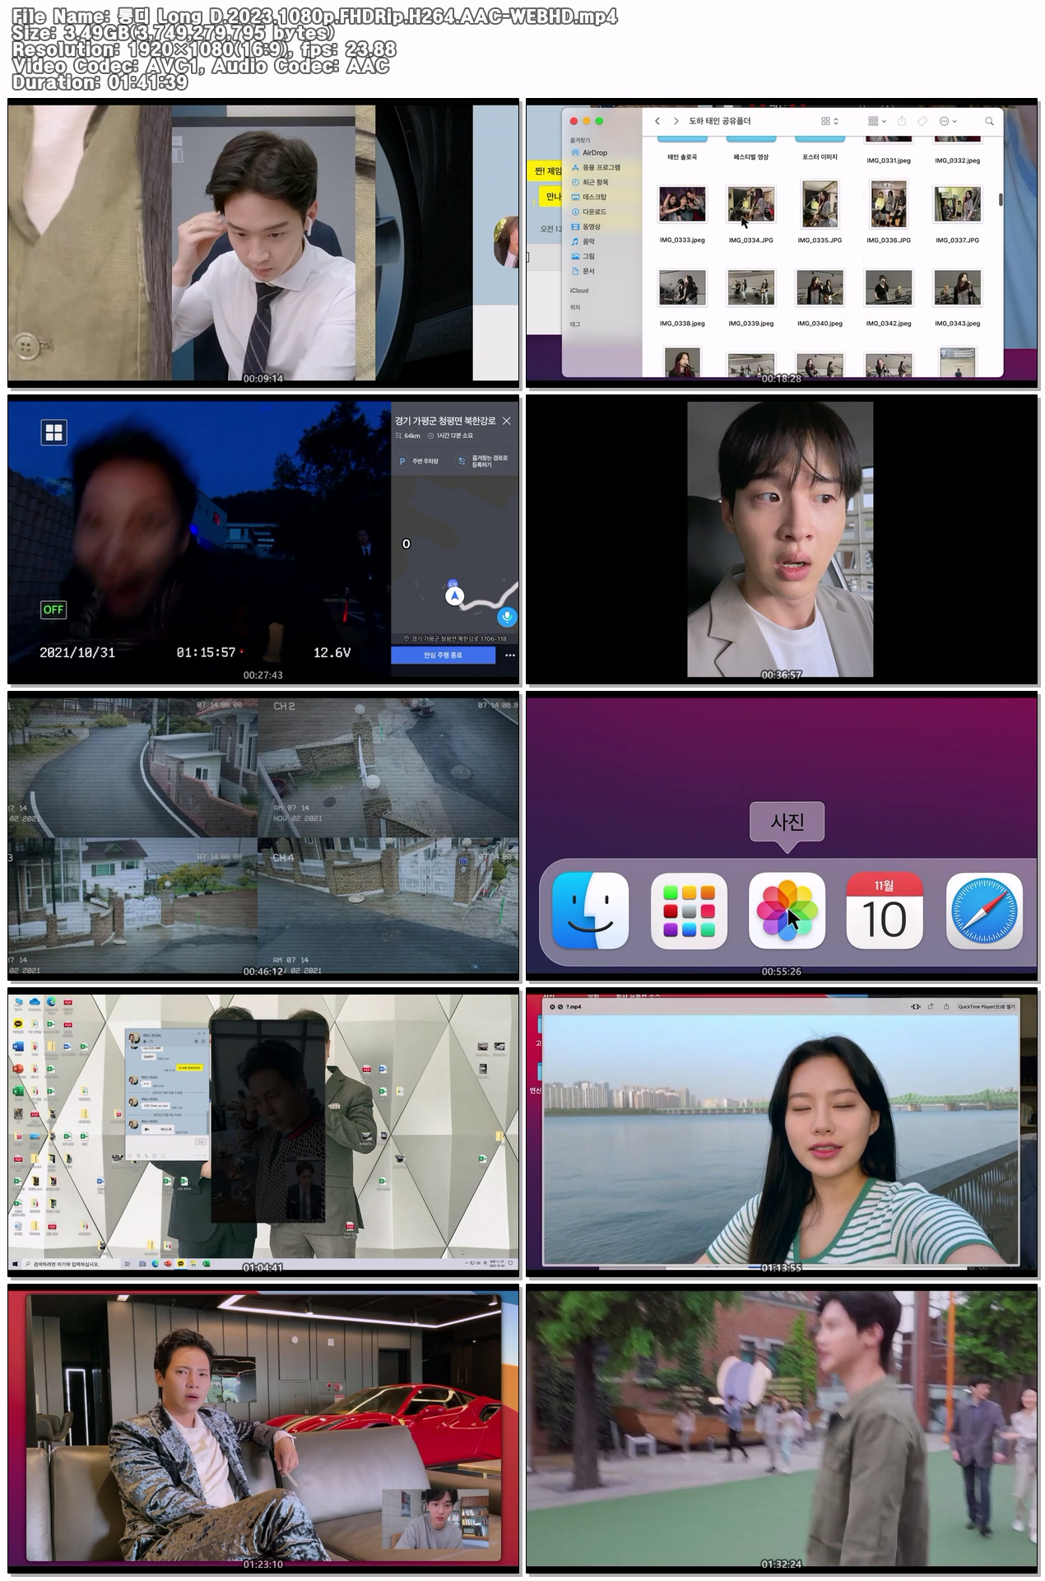Click the CH2 CCTV feed
1045x1581 pixels.
pos(388,767)
